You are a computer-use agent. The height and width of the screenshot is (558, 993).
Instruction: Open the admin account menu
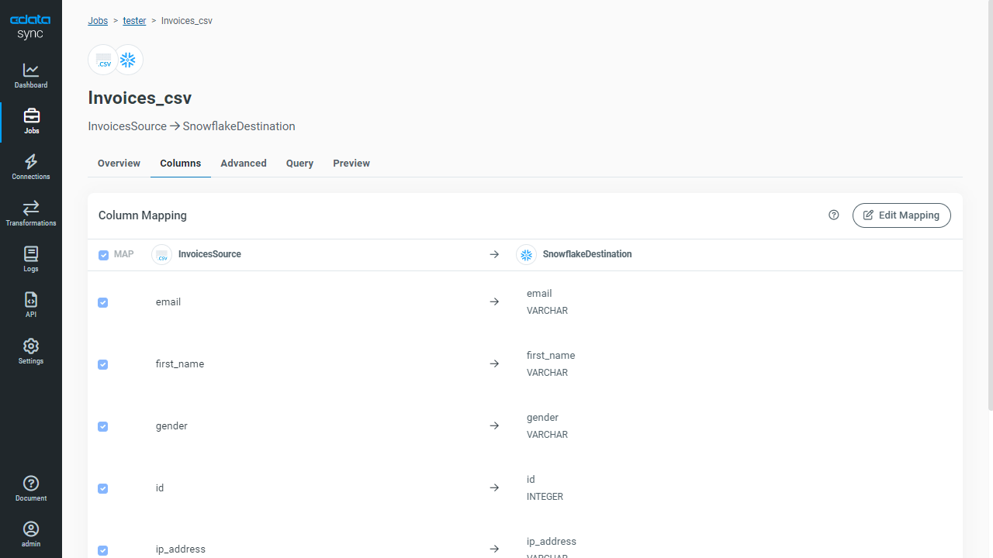(31, 534)
